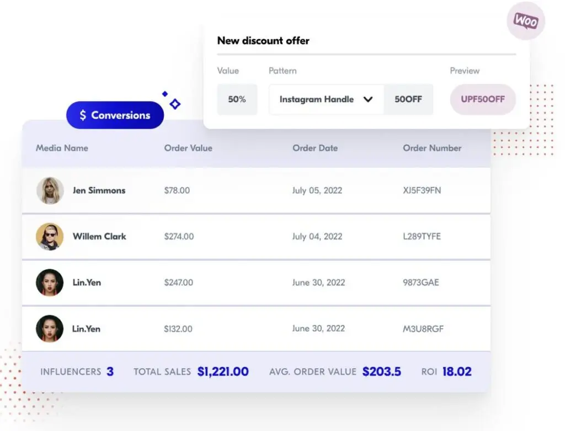Click the INFLUENCERS 3 count
565x431 pixels.
pos(76,371)
